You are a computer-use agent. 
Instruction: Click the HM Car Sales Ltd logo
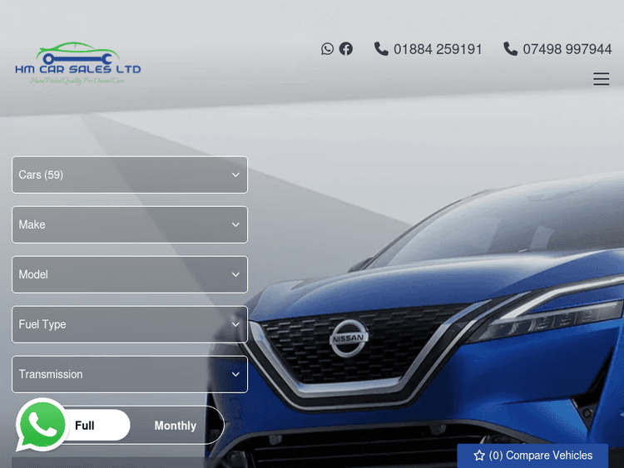78,64
